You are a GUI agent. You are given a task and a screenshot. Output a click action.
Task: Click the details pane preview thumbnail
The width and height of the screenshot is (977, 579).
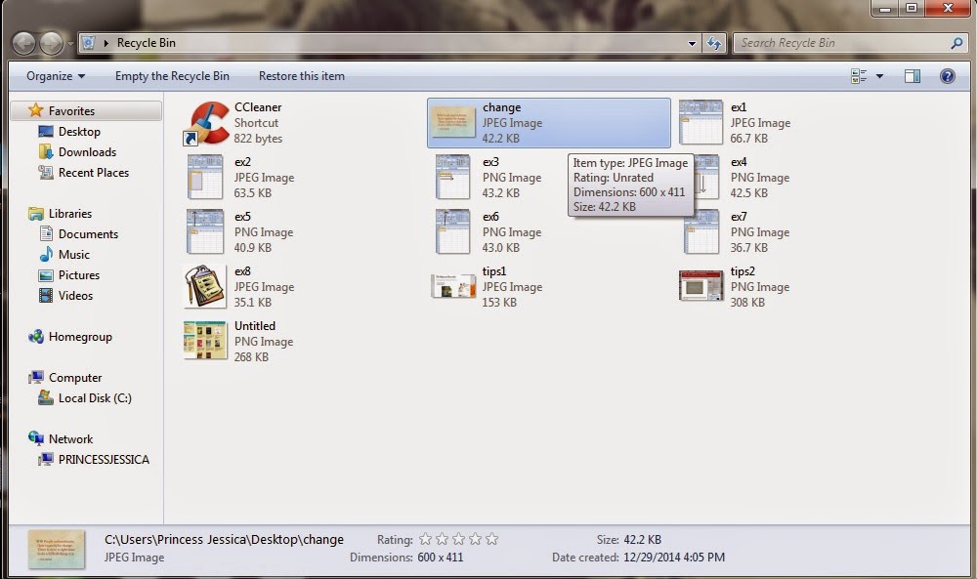56,549
